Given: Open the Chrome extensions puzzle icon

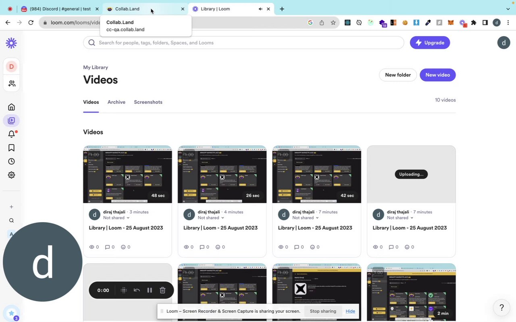Looking at the screenshot, I should point(474,23).
